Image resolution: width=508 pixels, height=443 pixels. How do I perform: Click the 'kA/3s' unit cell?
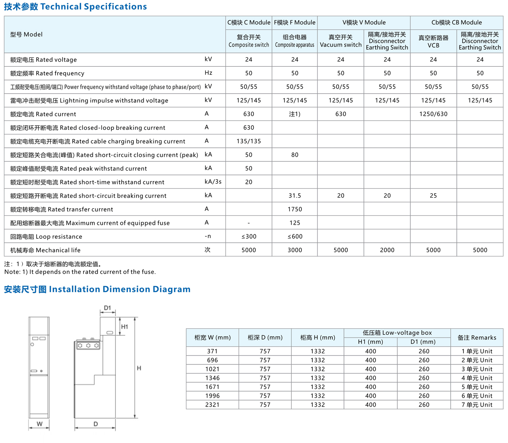click(x=213, y=181)
